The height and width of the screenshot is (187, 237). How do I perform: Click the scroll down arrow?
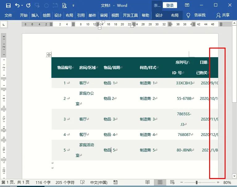tap(234, 176)
